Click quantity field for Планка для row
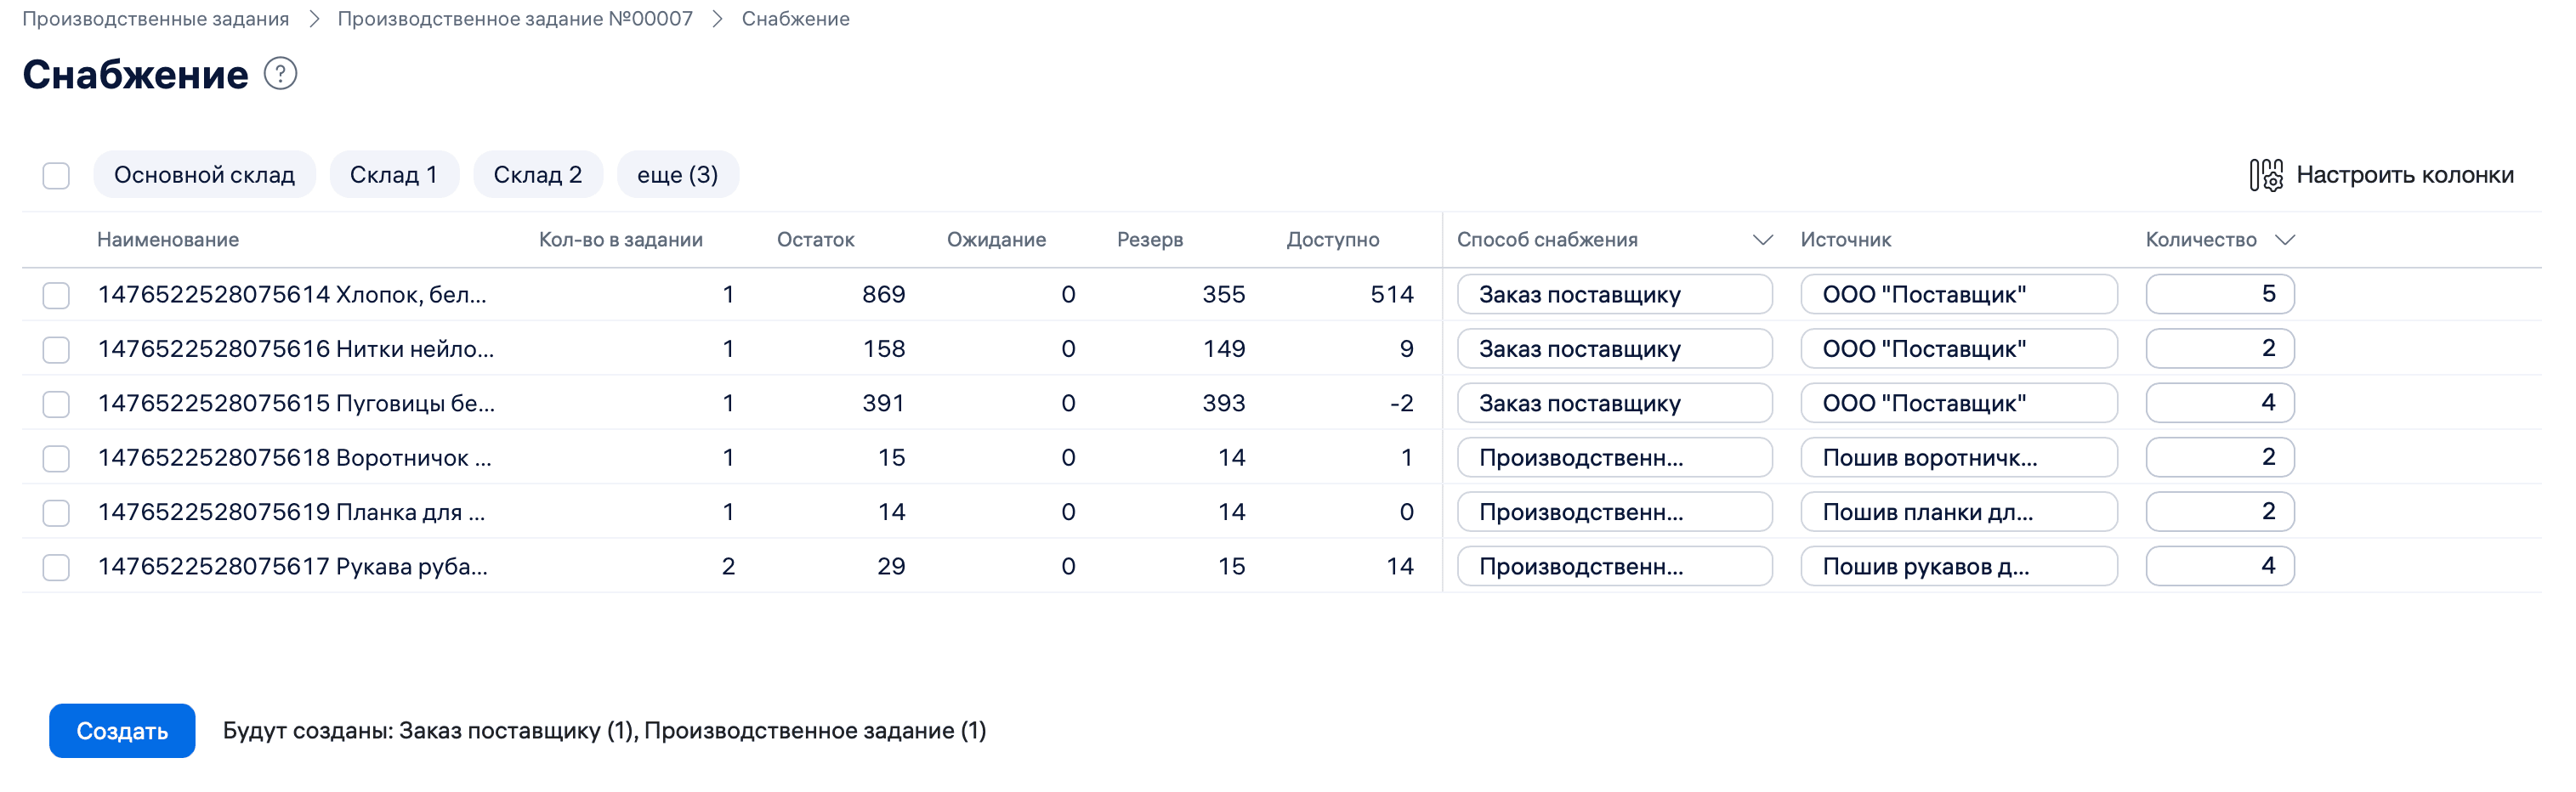2576x792 pixels. 2218,512
